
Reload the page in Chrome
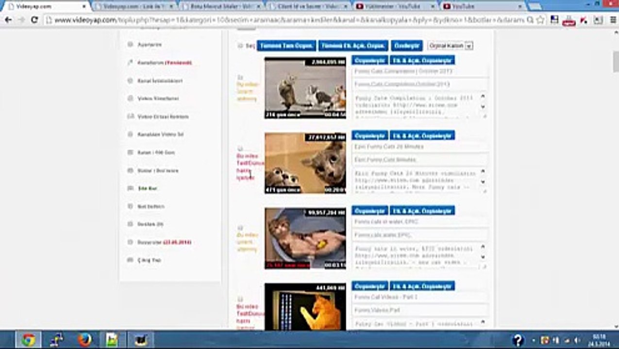point(34,20)
